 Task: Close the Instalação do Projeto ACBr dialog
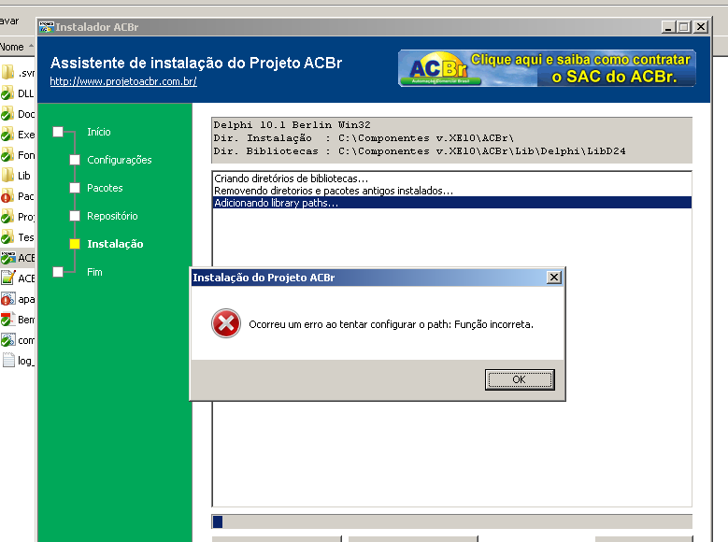click(x=554, y=278)
